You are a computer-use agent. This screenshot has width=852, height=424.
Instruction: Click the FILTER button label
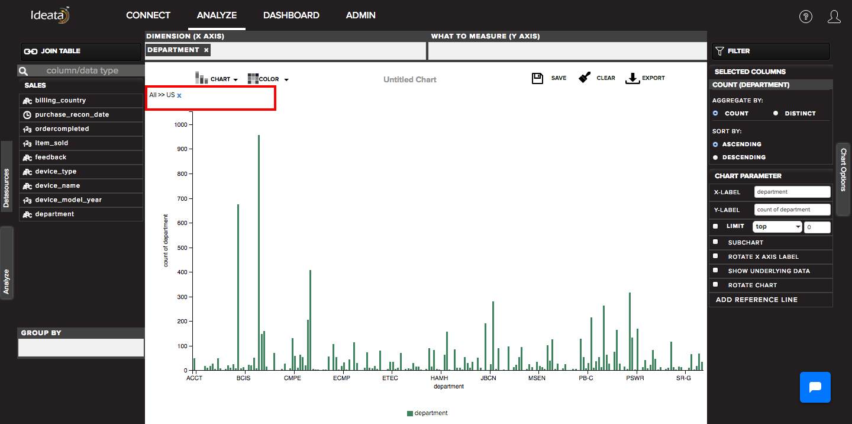[739, 52]
